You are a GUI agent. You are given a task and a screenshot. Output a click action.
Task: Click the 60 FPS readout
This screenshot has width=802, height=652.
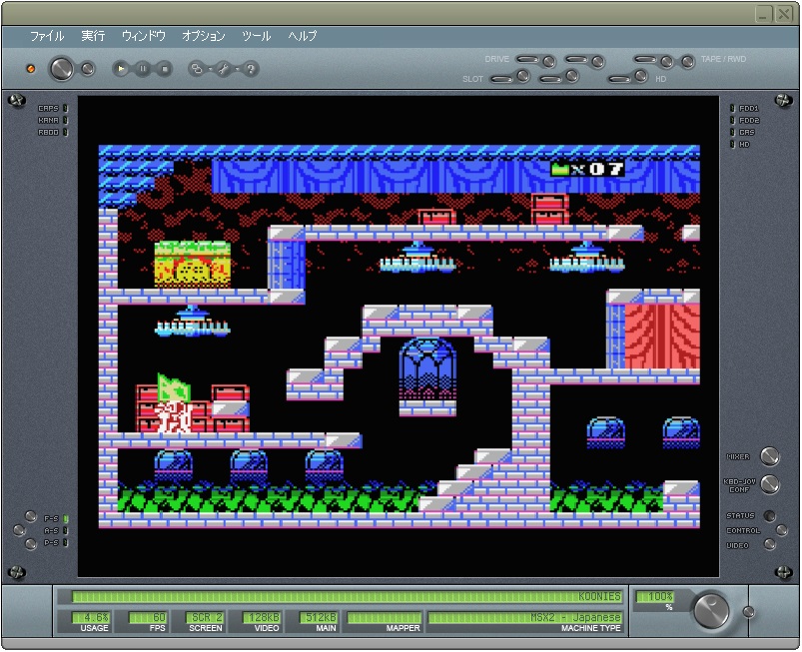147,618
